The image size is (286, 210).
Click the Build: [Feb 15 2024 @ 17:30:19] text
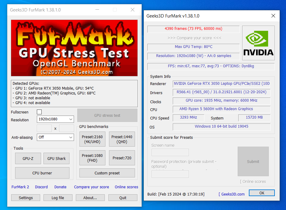pyautogui.click(x=176, y=194)
